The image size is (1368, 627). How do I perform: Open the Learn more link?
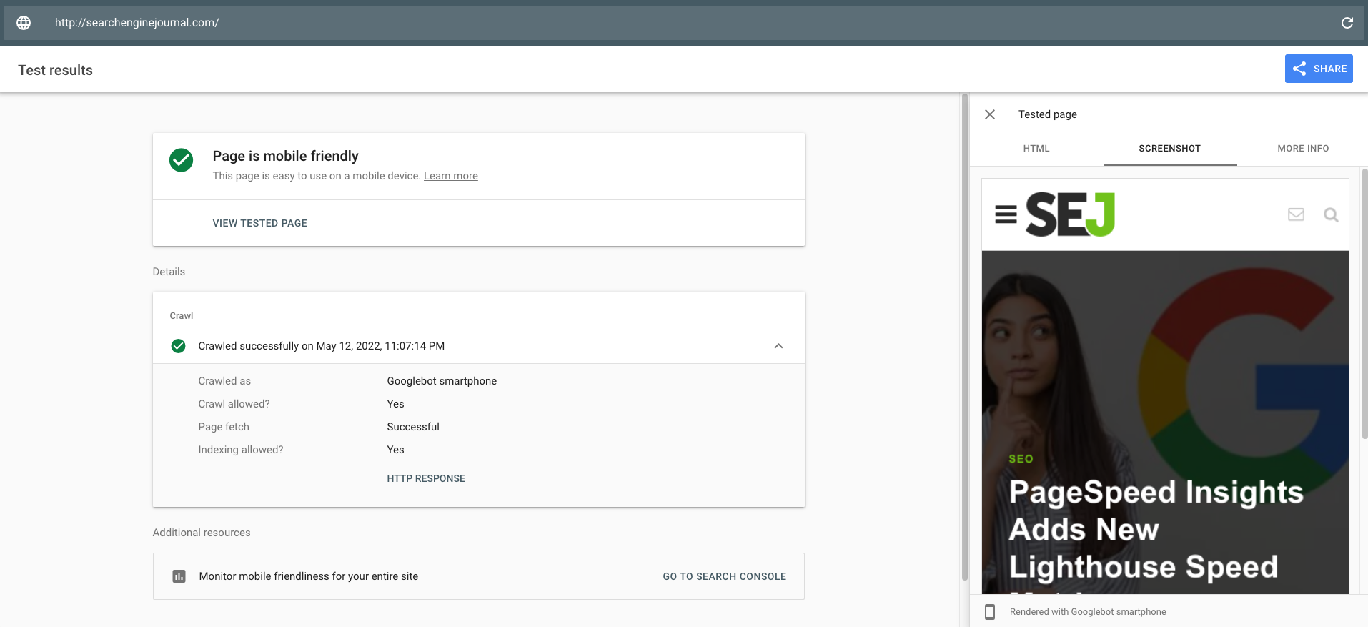point(450,176)
